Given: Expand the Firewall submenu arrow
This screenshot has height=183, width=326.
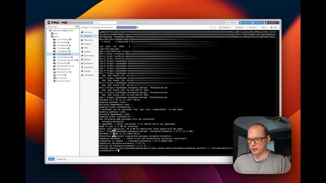Looking at the screenshot, I should tap(96, 71).
